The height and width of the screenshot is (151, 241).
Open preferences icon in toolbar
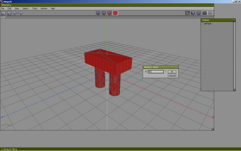click(188, 13)
